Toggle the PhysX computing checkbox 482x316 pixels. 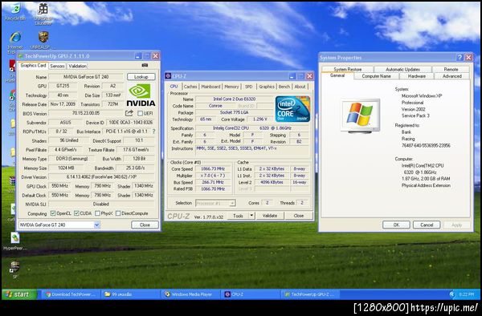[97, 213]
